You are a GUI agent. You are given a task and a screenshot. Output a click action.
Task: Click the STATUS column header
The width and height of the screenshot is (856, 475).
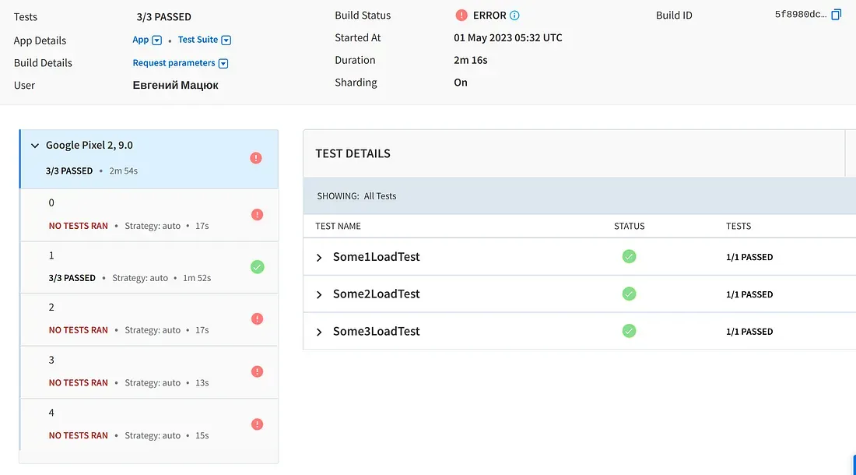click(629, 226)
